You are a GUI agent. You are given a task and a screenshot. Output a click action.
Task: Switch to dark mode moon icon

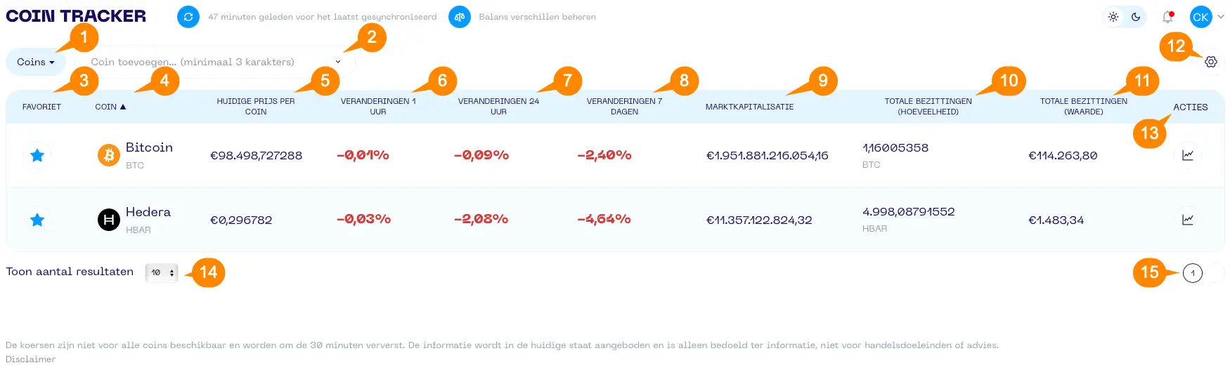[x=1136, y=17]
